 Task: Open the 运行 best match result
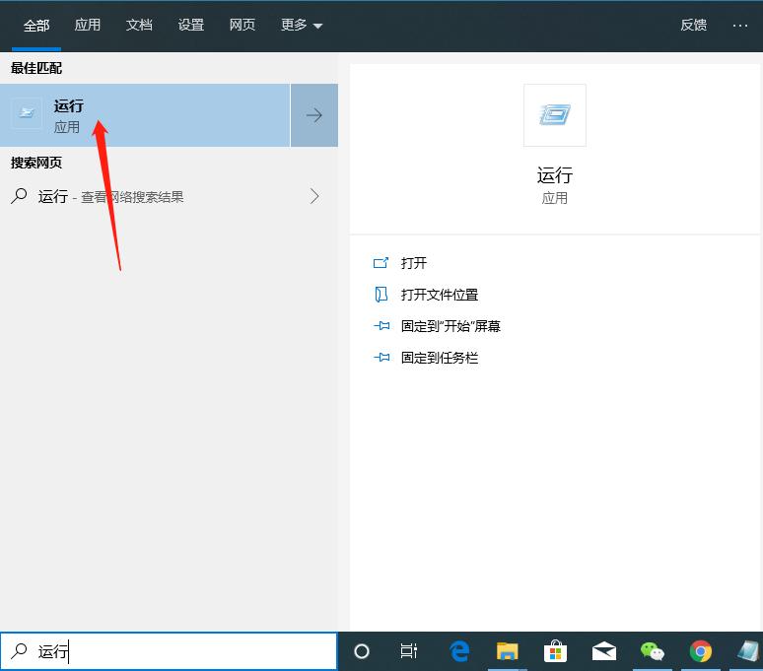[145, 115]
